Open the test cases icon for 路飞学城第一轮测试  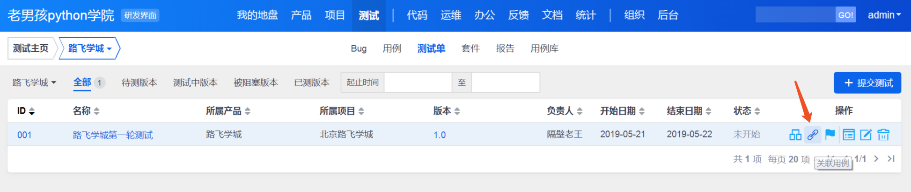click(x=795, y=135)
